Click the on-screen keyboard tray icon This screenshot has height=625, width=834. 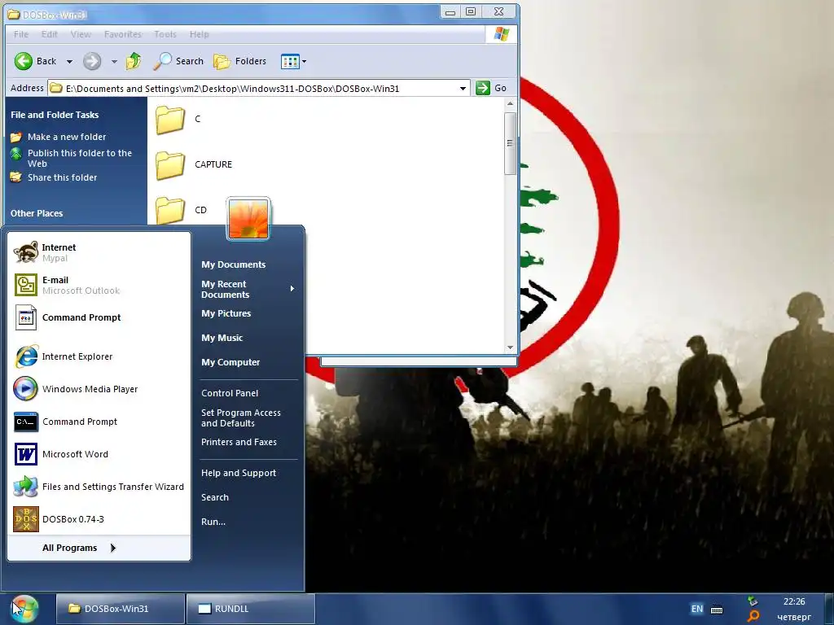coord(717,610)
